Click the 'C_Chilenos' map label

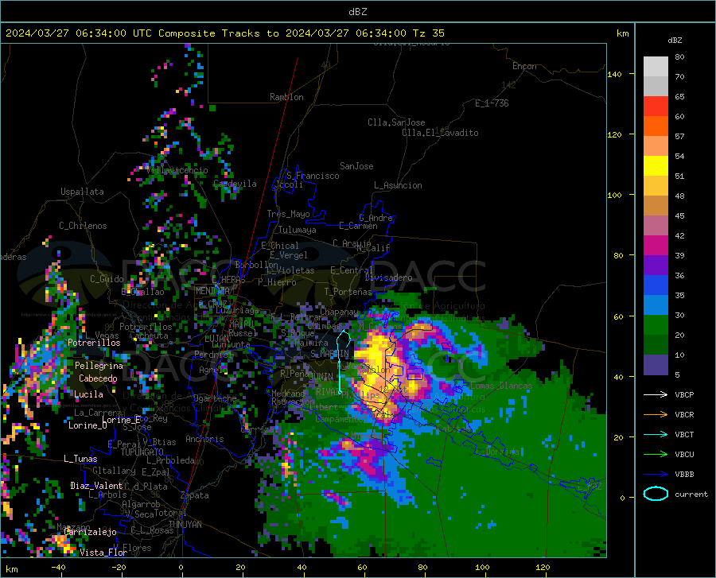[x=83, y=226]
